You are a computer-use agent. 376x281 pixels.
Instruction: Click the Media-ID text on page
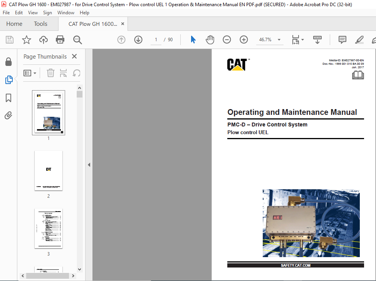coord(346,61)
